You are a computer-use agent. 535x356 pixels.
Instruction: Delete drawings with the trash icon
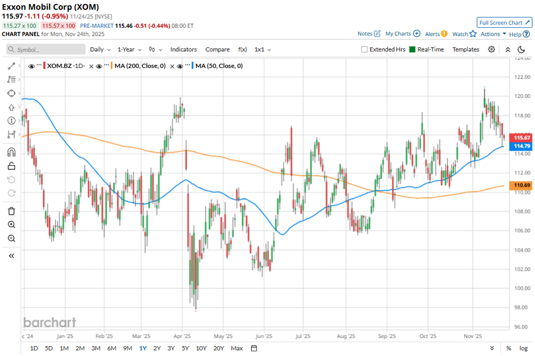(x=11, y=211)
